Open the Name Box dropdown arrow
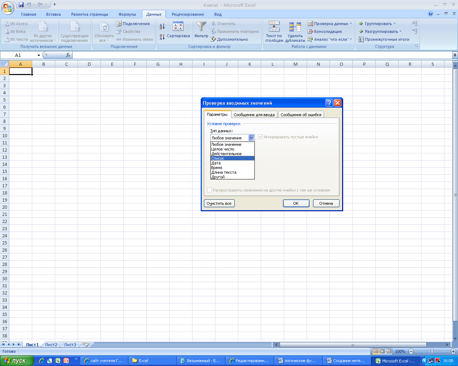The image size is (458, 366). 39,55
